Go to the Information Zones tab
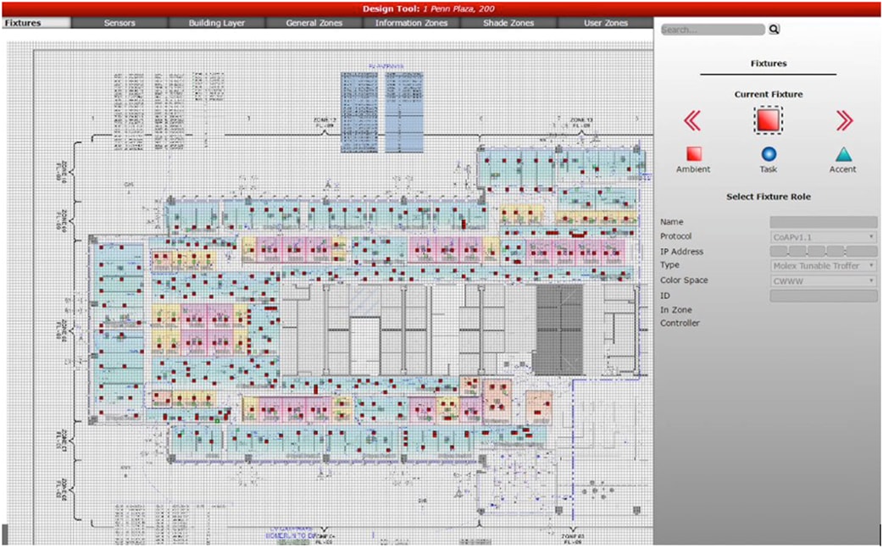 tap(412, 23)
